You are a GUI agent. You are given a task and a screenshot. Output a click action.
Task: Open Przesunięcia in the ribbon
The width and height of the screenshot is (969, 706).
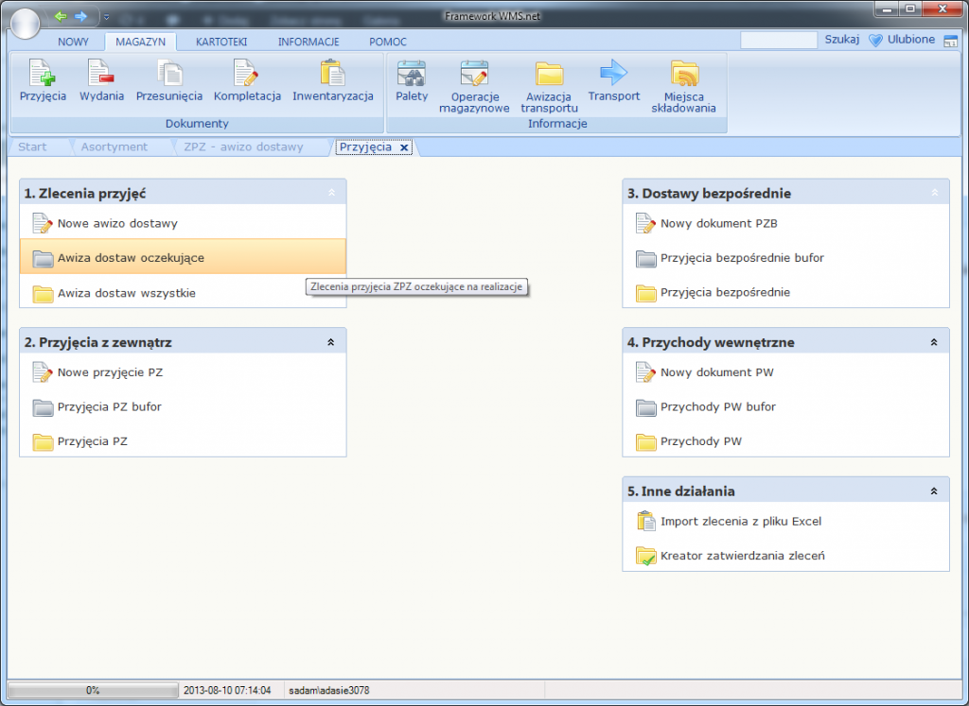169,74
